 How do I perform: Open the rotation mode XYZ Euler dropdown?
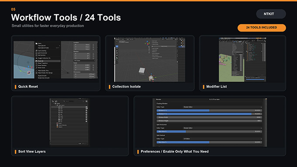[84, 61]
